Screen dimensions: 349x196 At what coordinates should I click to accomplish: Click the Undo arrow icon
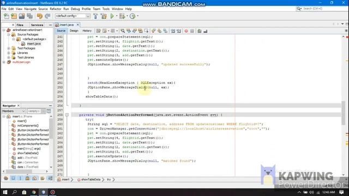40,16
